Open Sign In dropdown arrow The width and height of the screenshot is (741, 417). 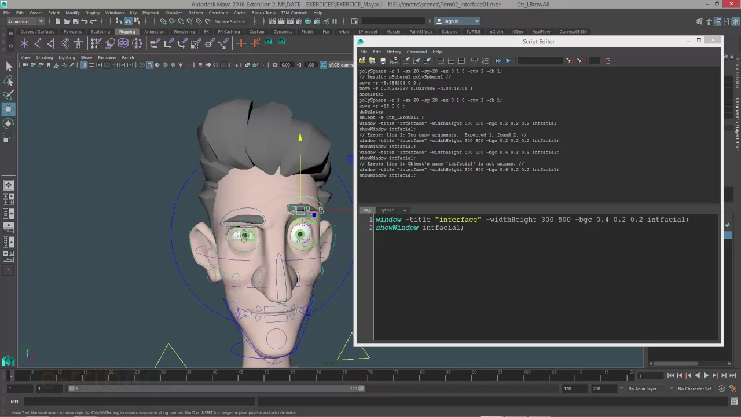tap(476, 21)
